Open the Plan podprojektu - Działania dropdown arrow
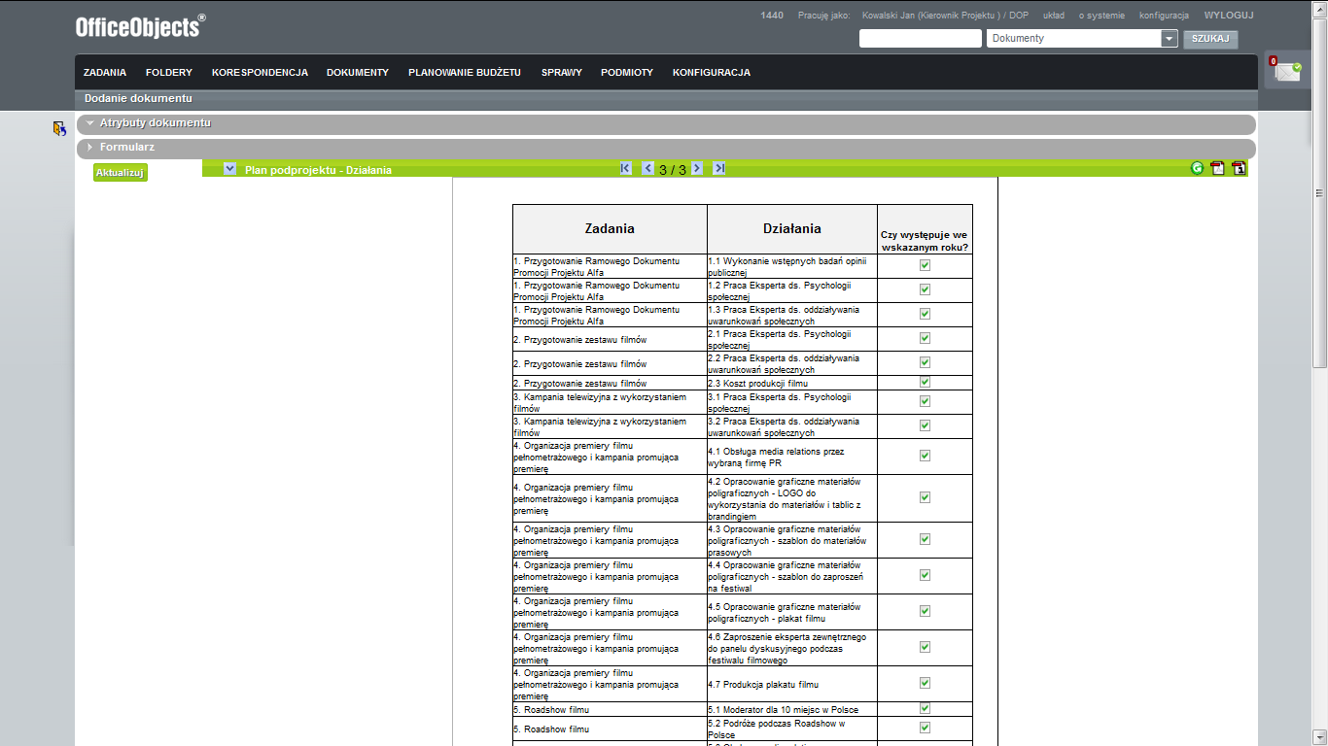The width and height of the screenshot is (1328, 746). tap(229, 169)
